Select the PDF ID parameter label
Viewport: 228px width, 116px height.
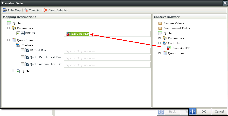pyautogui.click(x=30, y=33)
